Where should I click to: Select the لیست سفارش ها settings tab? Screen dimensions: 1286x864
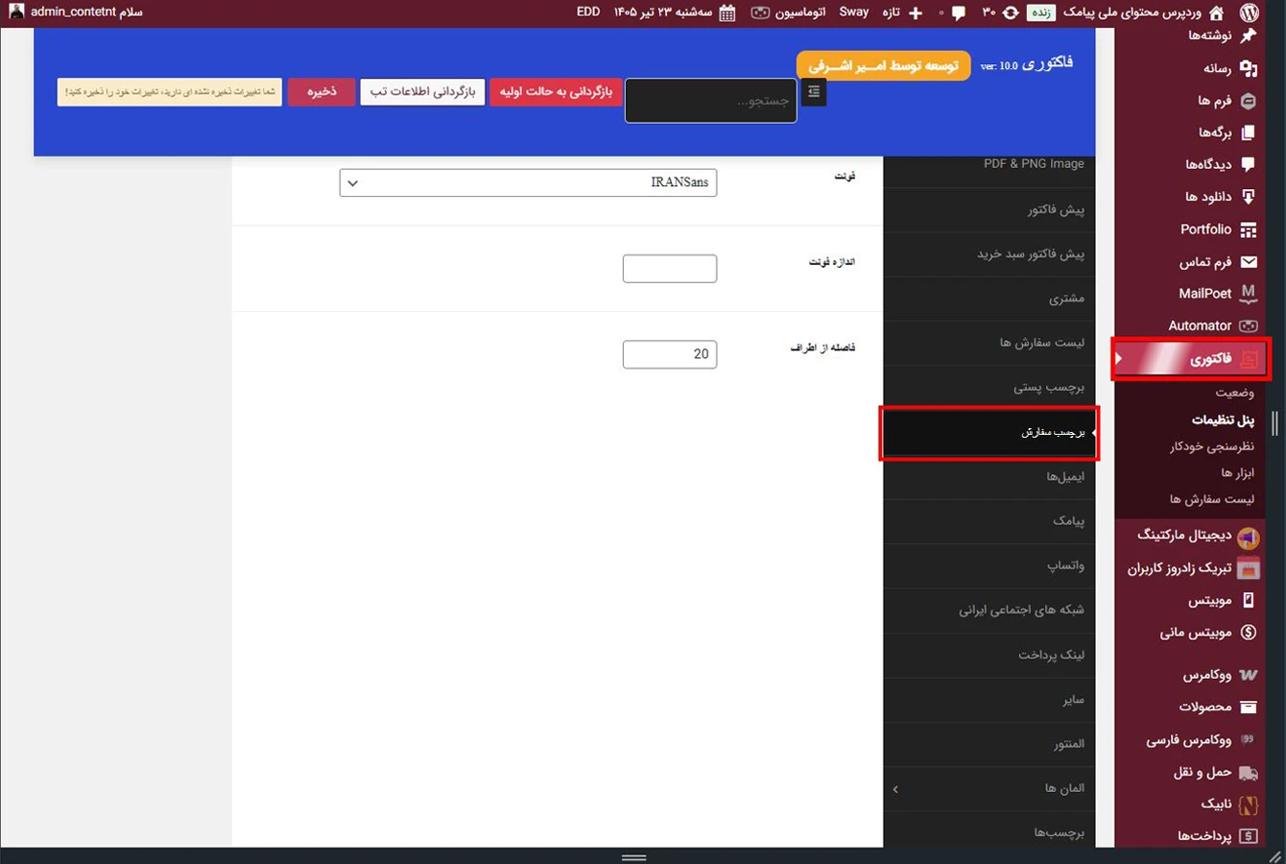tap(988, 343)
